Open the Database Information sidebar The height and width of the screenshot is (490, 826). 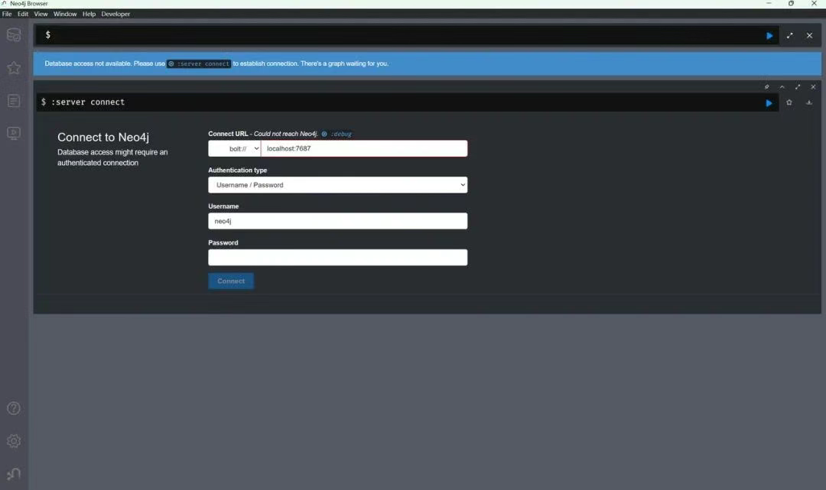pos(14,35)
